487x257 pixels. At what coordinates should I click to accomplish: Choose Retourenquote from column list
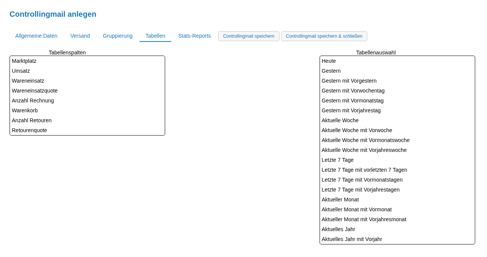[x=29, y=130]
